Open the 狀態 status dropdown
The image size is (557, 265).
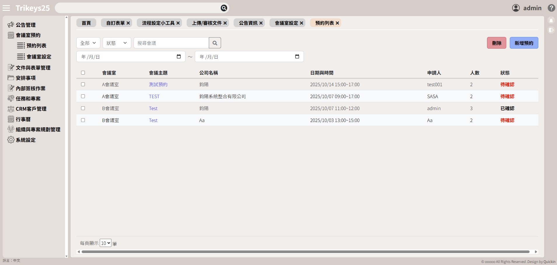point(117,43)
